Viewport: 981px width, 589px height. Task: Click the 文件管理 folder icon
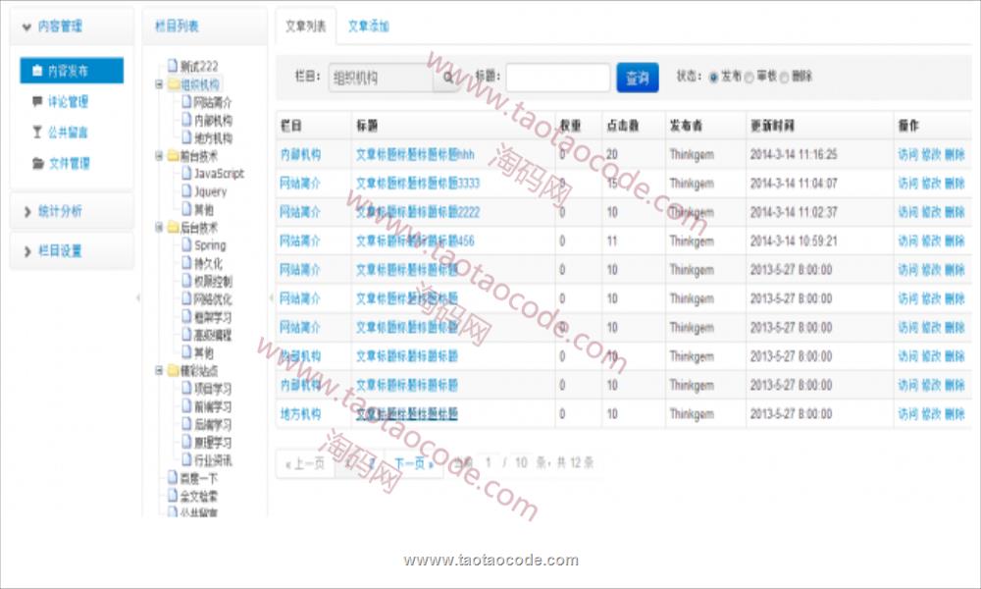[37, 164]
